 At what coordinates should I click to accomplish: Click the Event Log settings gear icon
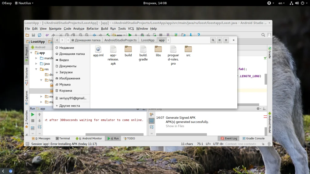coord(258,108)
